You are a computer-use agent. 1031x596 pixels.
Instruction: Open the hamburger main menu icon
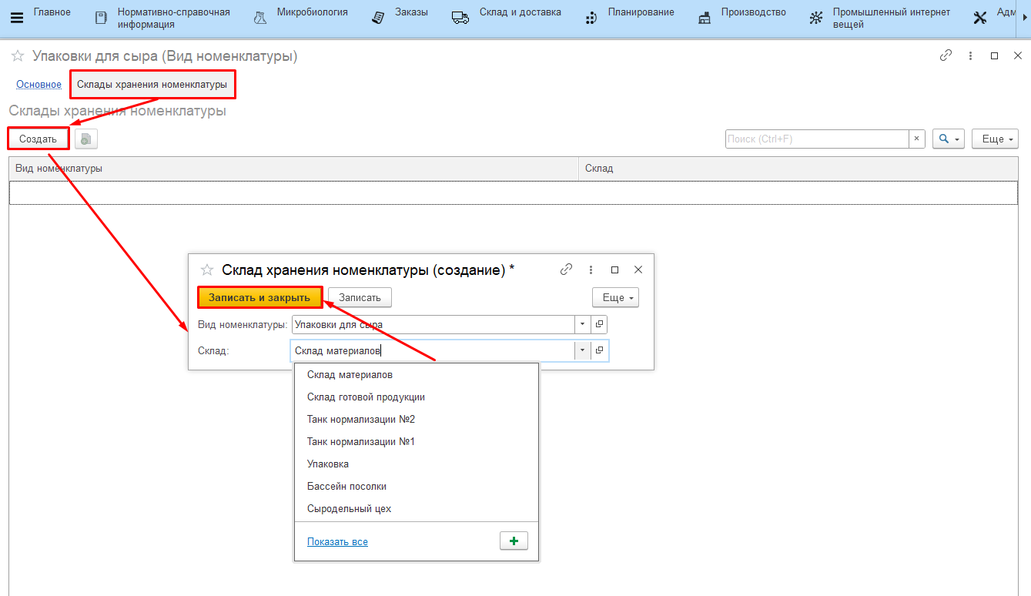coord(16,18)
